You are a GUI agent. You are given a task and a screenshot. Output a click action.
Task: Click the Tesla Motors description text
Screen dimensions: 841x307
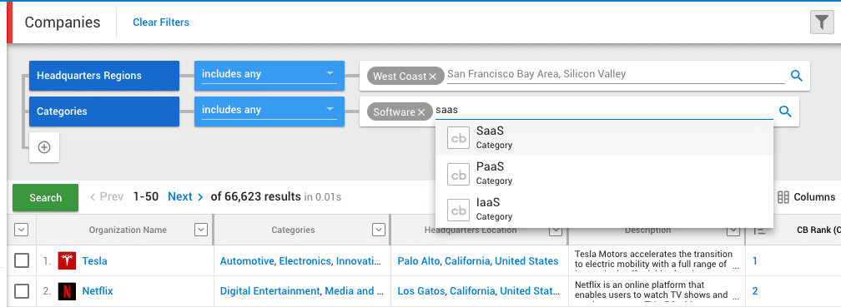click(653, 259)
